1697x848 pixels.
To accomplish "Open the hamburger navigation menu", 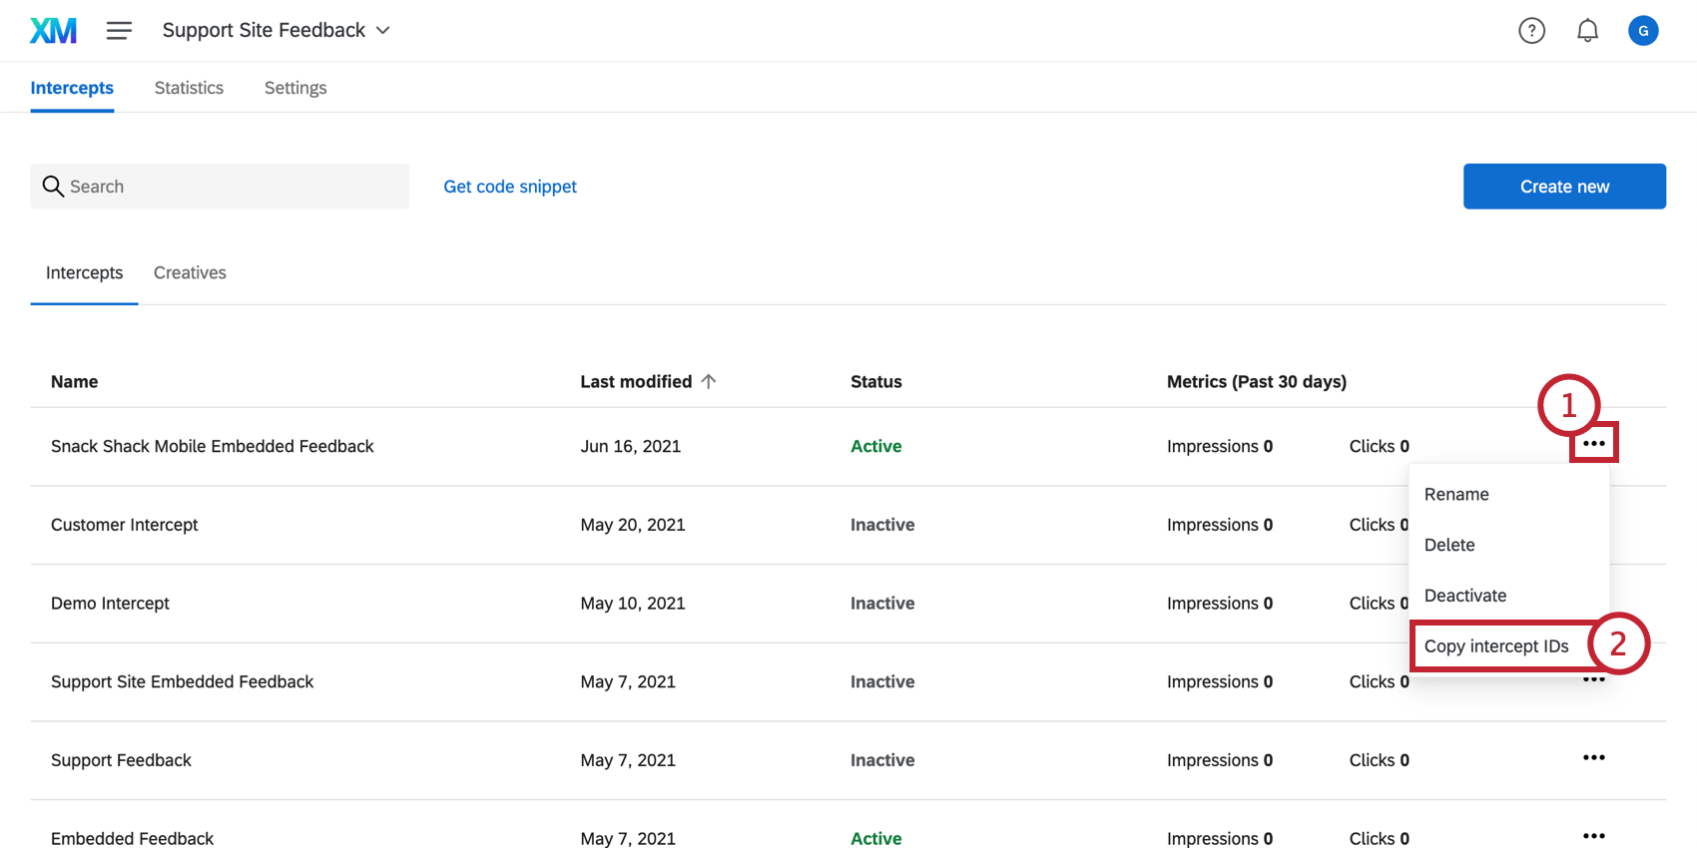I will (119, 31).
